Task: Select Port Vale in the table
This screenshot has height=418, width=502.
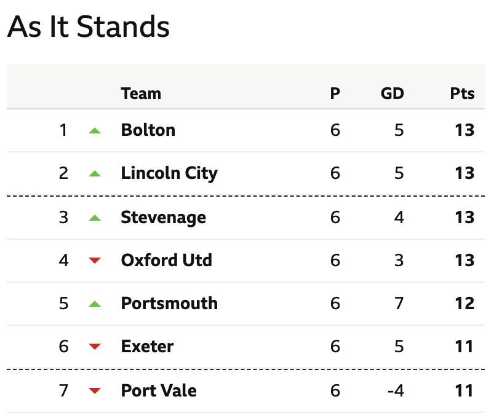Action: [x=159, y=391]
